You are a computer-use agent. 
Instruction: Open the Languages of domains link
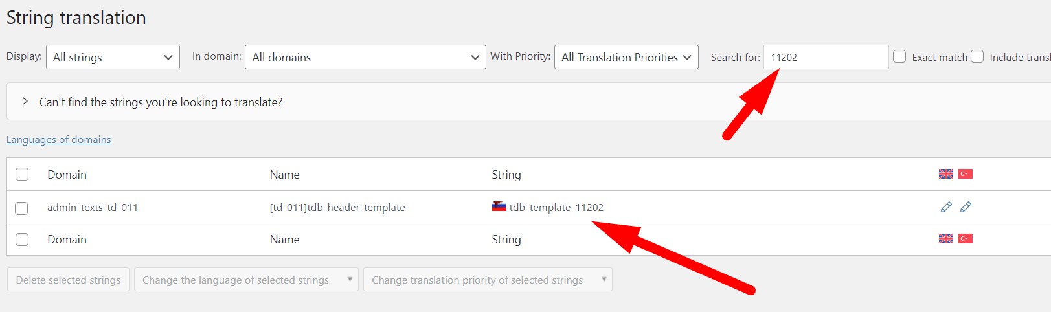pos(58,139)
